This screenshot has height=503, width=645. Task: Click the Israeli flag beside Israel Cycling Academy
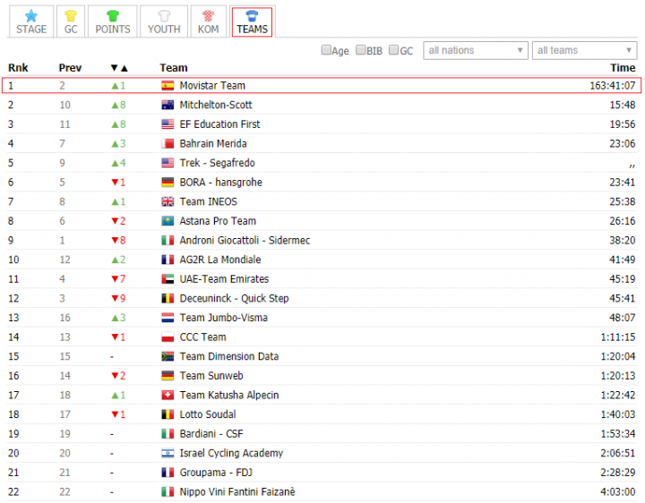tap(168, 453)
